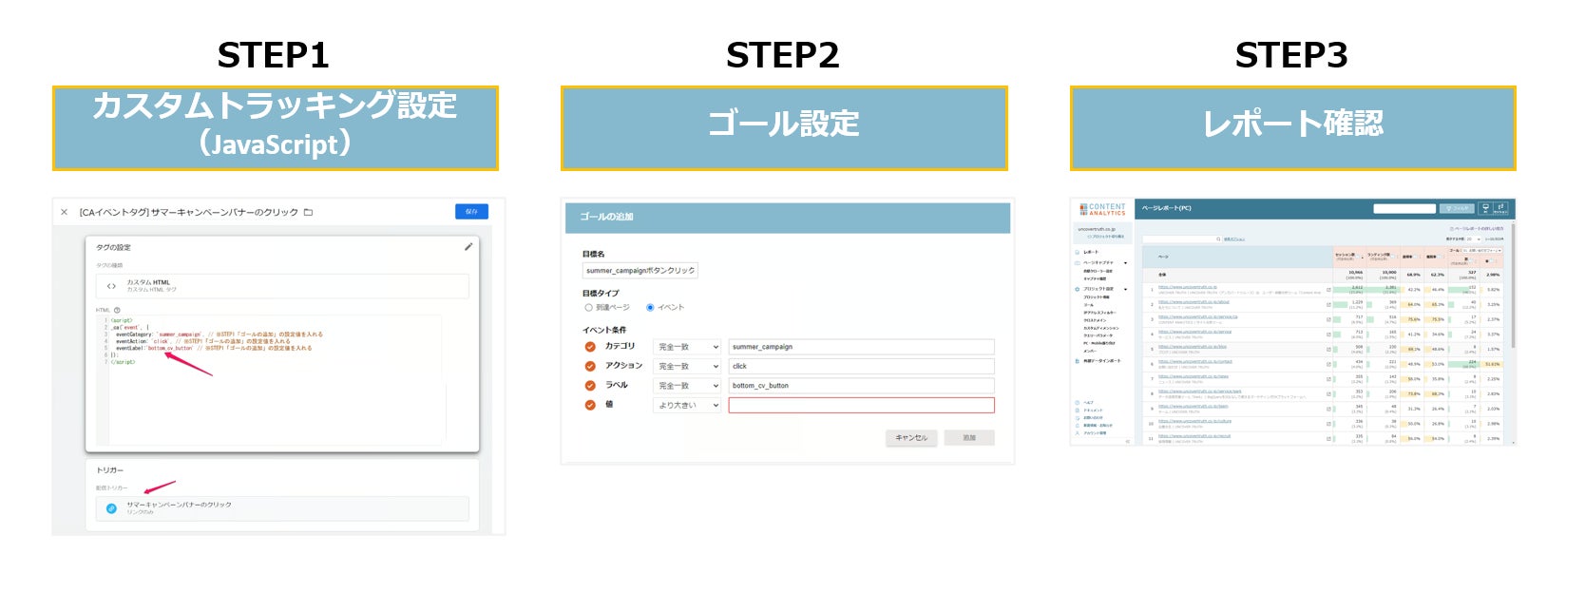Open the カテゴリ match type dropdown

coord(688,347)
